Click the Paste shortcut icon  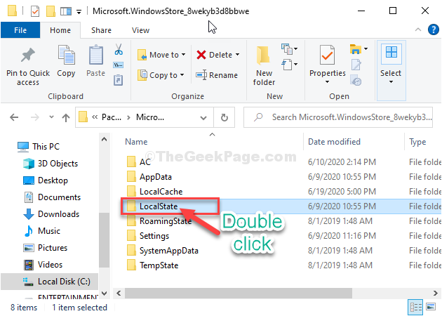coord(118,80)
